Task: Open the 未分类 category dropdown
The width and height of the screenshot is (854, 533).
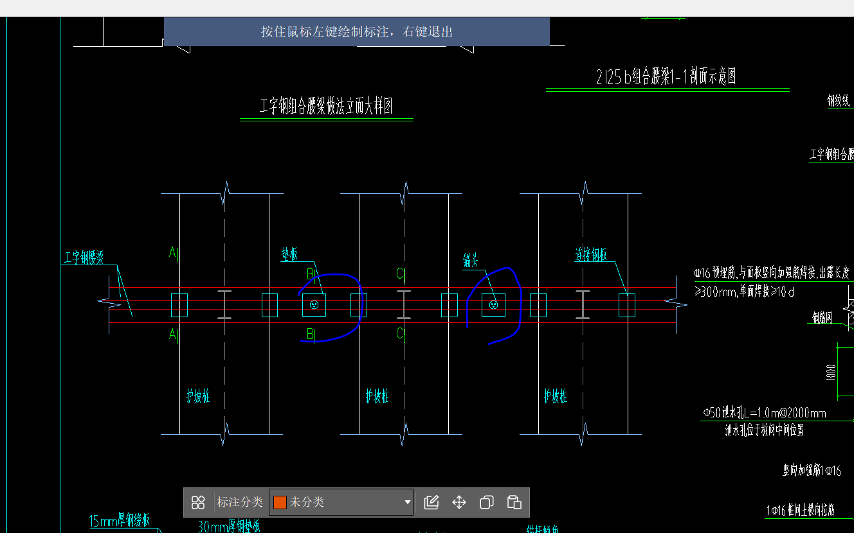Action: 341,502
